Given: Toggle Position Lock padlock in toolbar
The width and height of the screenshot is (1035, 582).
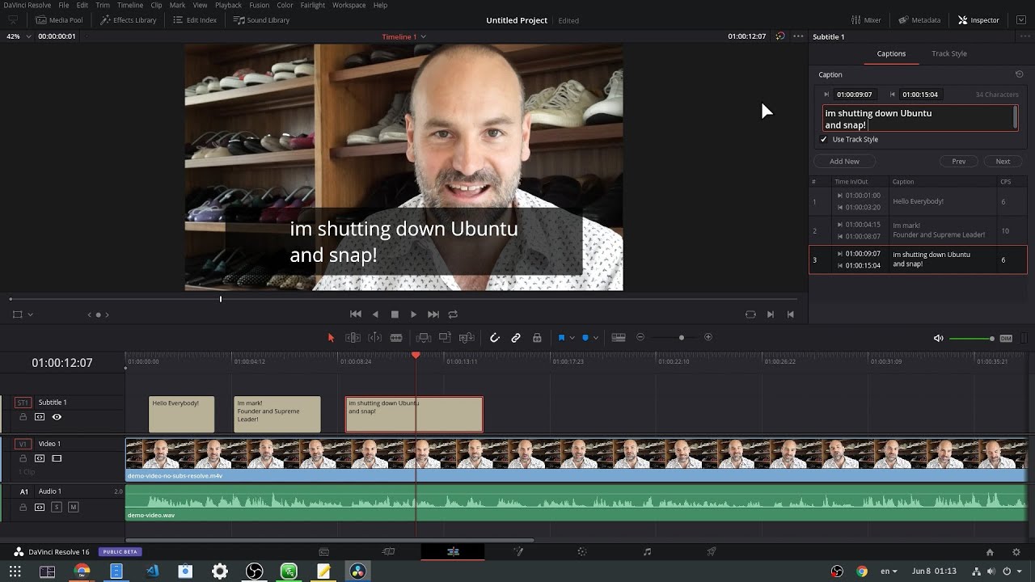Looking at the screenshot, I should pos(537,338).
